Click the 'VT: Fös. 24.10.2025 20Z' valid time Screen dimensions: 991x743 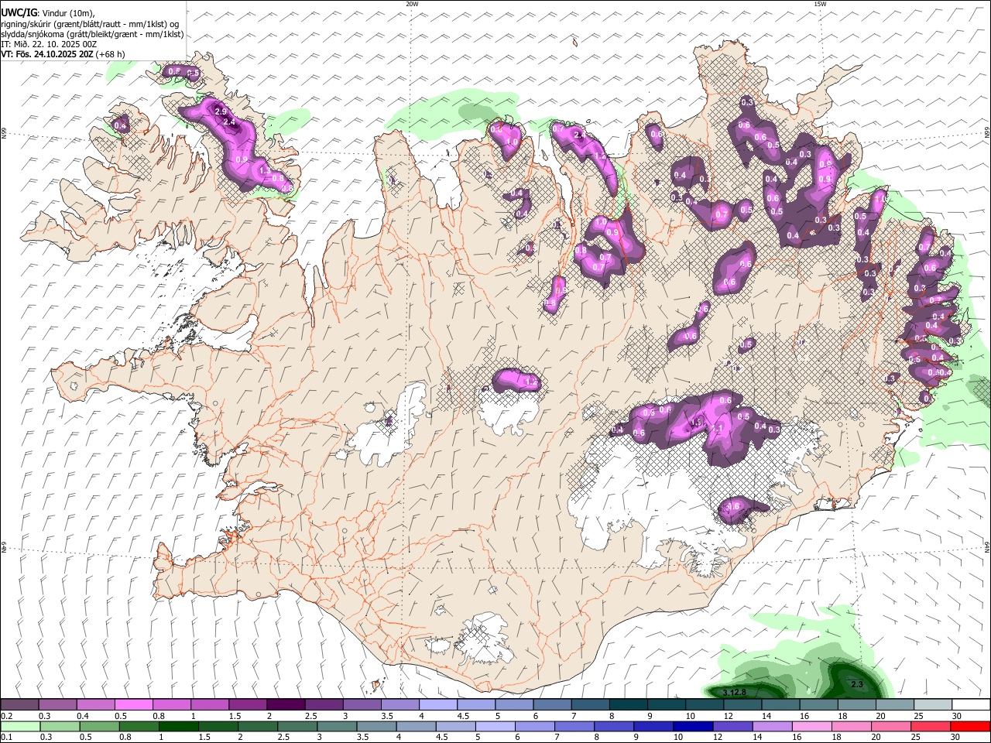pos(47,54)
